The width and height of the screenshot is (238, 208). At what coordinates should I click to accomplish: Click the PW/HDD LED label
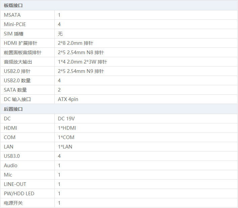pos(19,194)
